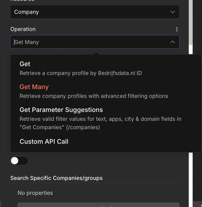
Task: Choose the highlighted 'Get Many' option
Action: (34, 87)
